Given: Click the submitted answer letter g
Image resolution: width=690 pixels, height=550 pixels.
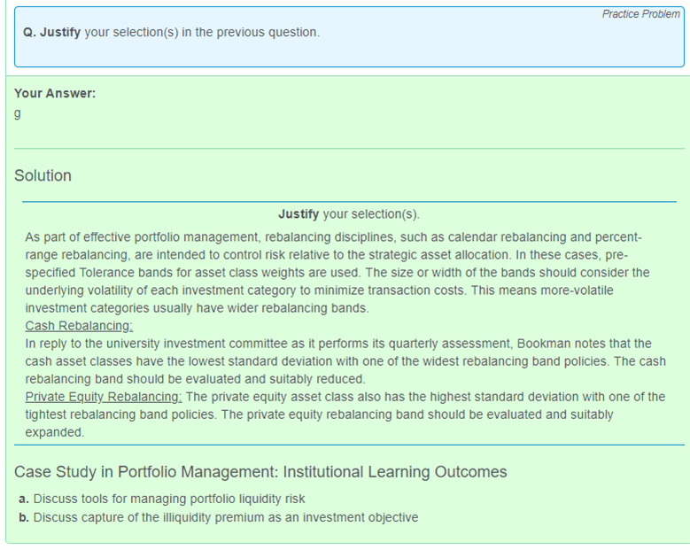Looking at the screenshot, I should point(18,113).
